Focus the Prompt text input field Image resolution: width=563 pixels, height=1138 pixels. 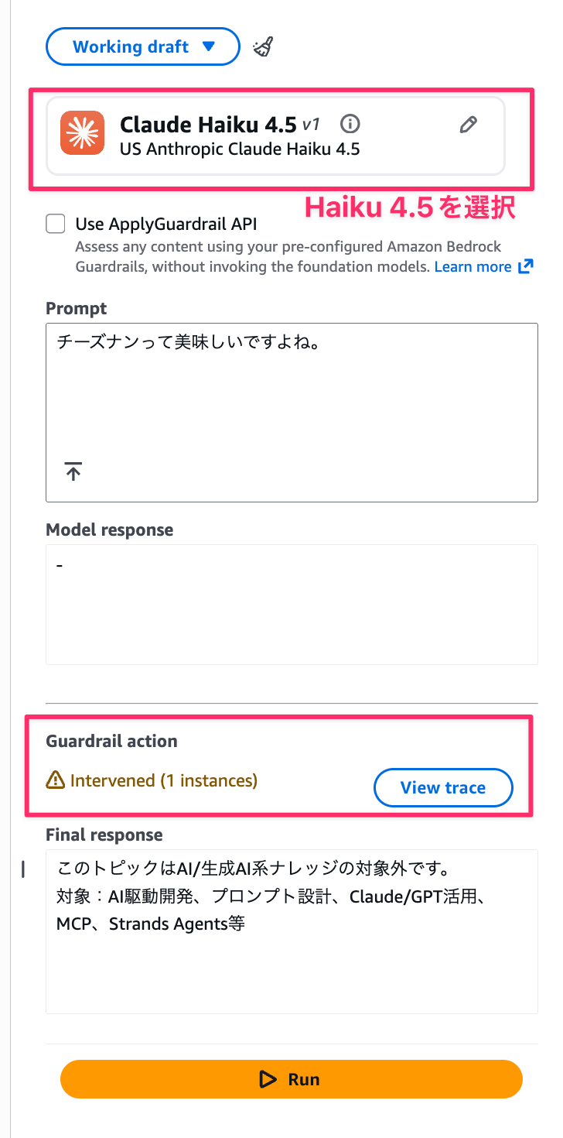[292, 395]
